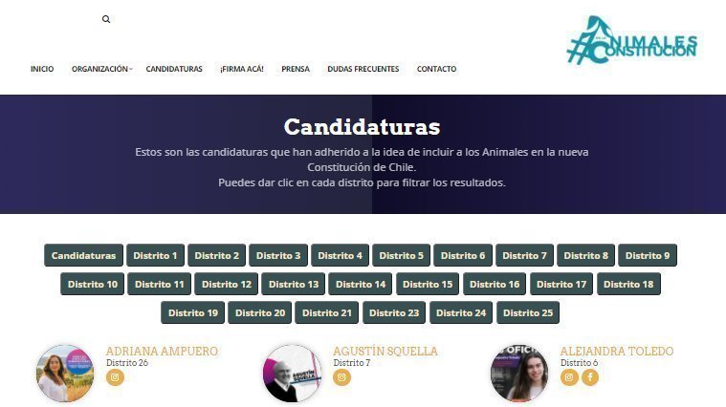Screen dimensions: 726x407
Task: Open the ¡Firma acá! link
Action: click(x=242, y=69)
